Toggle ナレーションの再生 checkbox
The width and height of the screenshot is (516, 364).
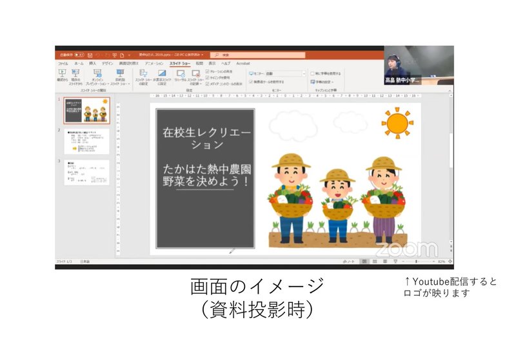tap(208, 72)
